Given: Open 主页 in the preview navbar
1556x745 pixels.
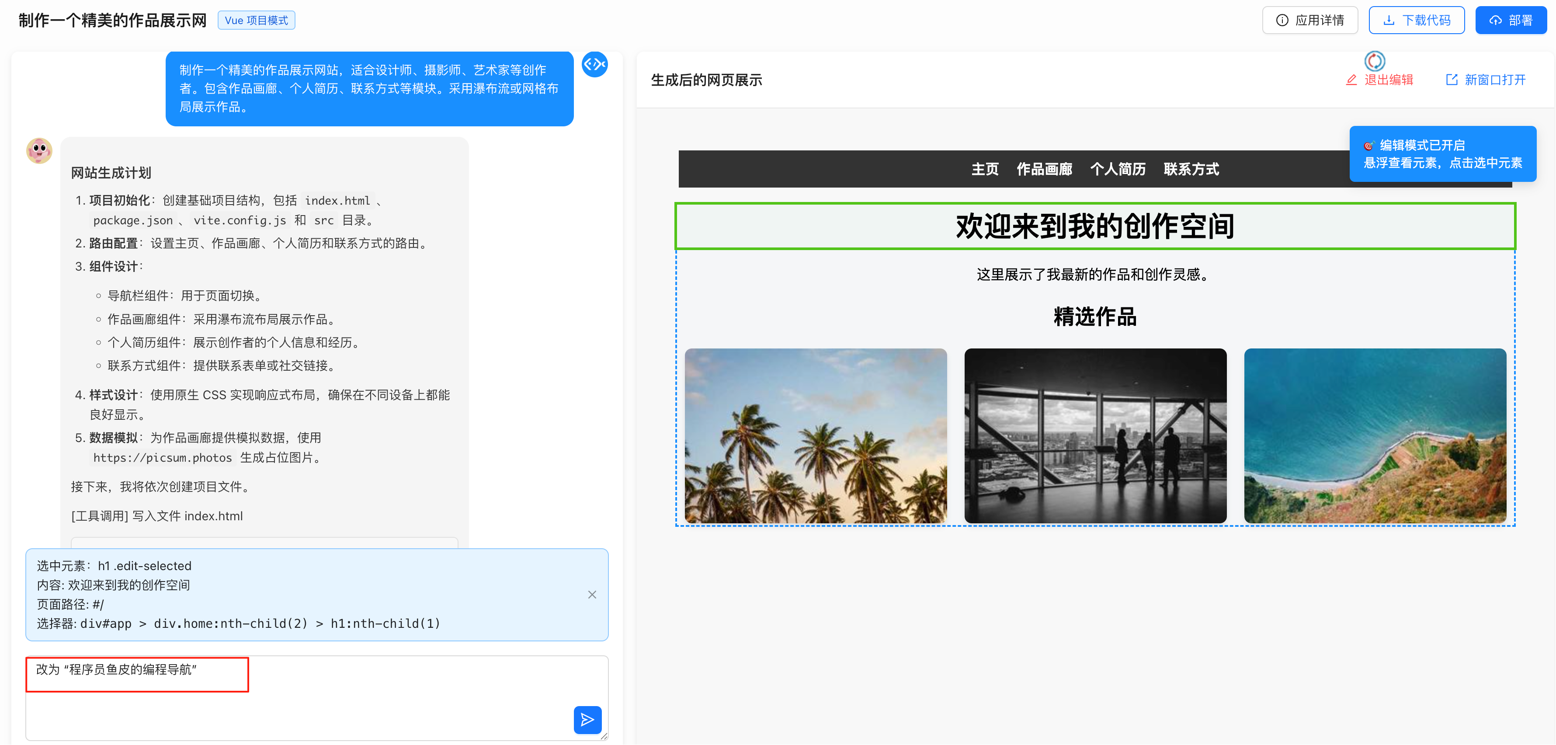Looking at the screenshot, I should pyautogui.click(x=985, y=169).
